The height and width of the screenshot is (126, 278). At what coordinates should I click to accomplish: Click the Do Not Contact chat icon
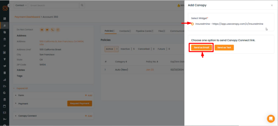click(x=47, y=30)
